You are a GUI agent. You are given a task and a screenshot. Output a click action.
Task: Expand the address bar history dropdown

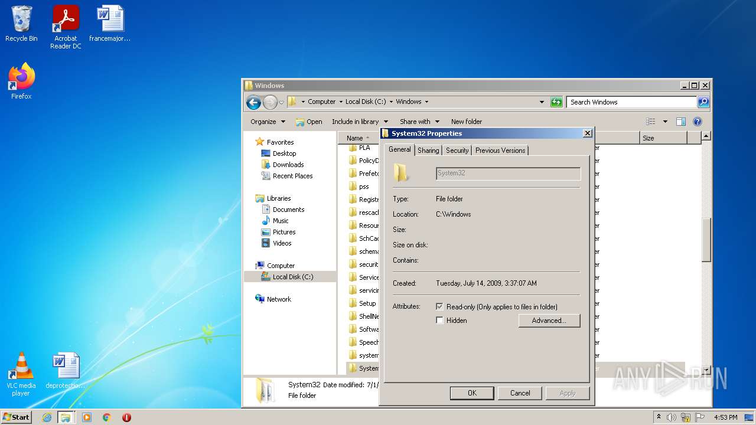pos(542,102)
